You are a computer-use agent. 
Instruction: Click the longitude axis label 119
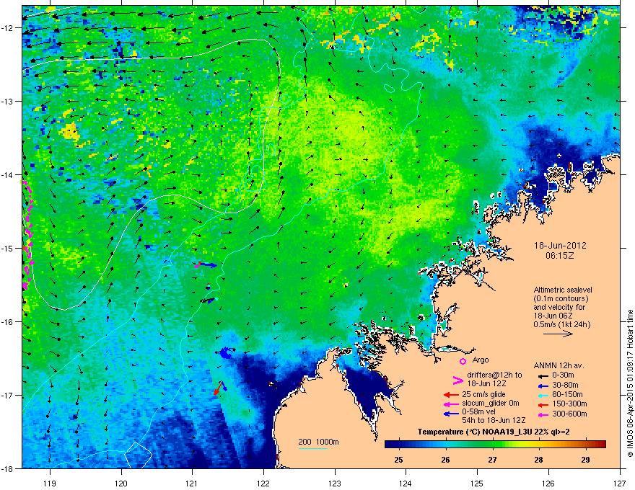[x=50, y=483]
